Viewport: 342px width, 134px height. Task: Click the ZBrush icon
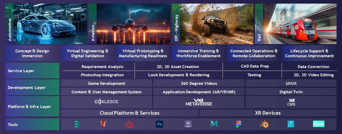[x=291, y=124]
